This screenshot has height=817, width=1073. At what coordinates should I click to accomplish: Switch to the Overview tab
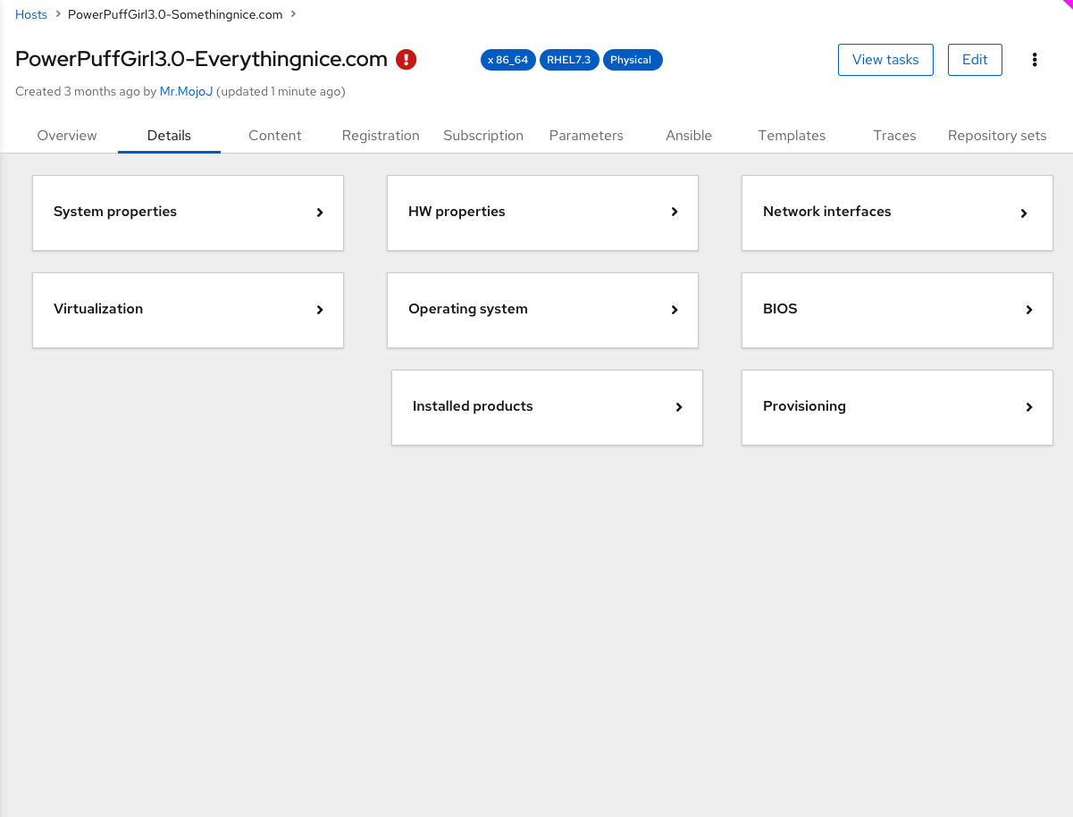pos(67,136)
